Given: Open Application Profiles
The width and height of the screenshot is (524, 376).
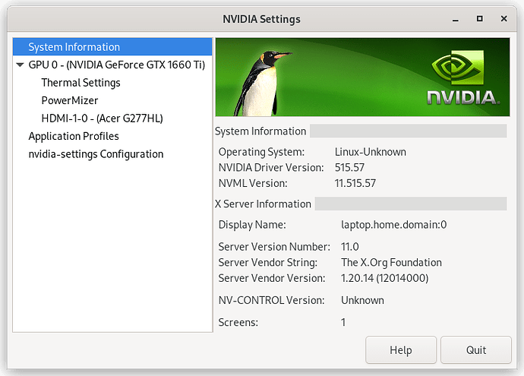Looking at the screenshot, I should pyautogui.click(x=74, y=136).
